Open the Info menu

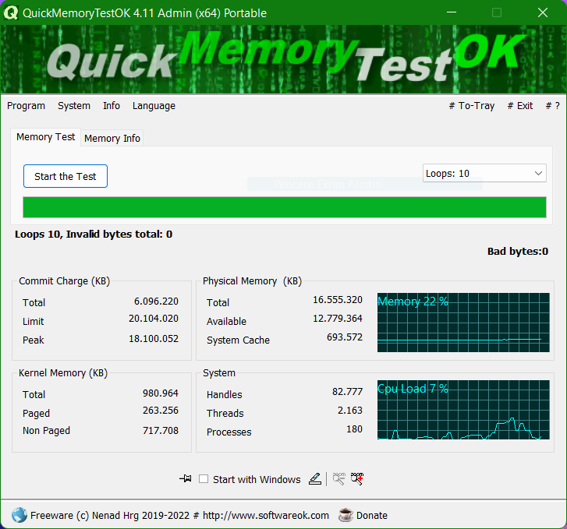coord(112,106)
